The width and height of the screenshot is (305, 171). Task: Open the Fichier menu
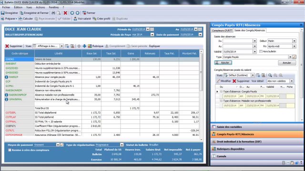pyautogui.click(x=6, y=8)
